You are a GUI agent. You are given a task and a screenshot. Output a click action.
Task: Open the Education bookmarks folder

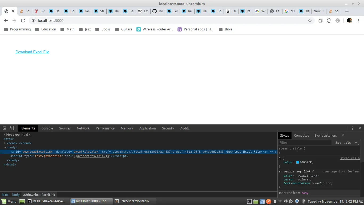pyautogui.click(x=45, y=29)
